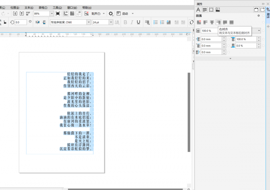Open the 工具 menu
This screenshot has width=270, height=190.
58,8
